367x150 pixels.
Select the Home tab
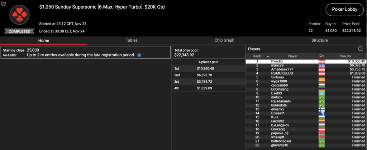click(x=44, y=40)
